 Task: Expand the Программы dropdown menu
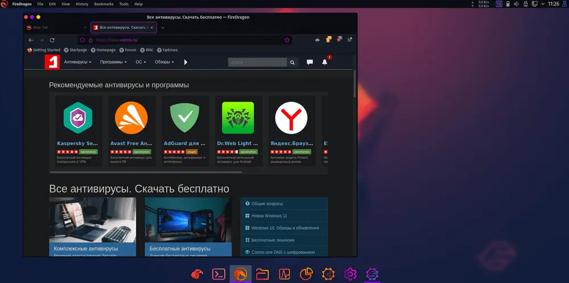(x=114, y=62)
